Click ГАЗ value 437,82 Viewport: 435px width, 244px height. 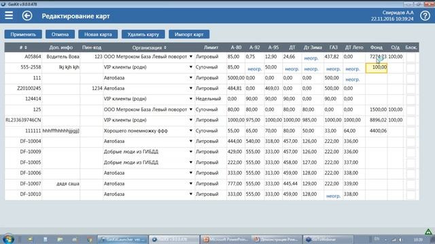pyautogui.click(x=332, y=56)
